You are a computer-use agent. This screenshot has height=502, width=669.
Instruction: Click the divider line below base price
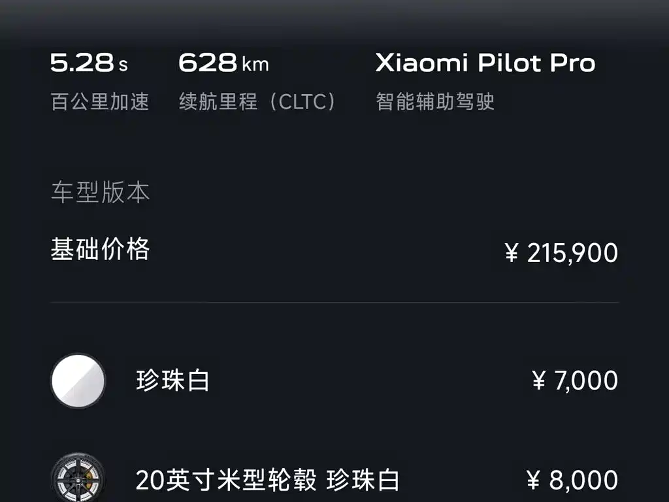point(334,303)
